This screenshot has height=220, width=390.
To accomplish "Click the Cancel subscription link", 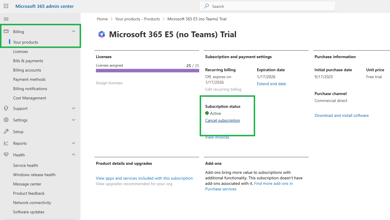I will click(222, 120).
